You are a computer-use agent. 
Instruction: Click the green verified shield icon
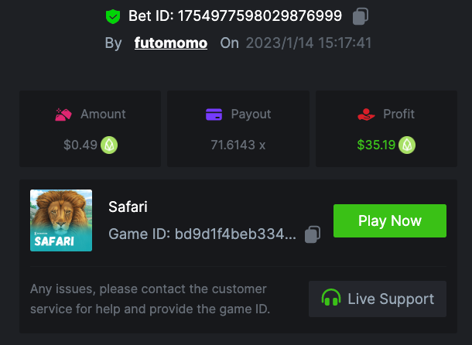click(114, 16)
